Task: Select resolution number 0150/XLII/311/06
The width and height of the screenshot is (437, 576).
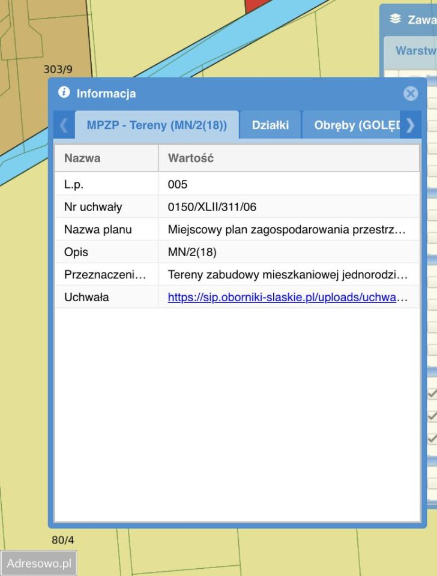Action: (212, 207)
